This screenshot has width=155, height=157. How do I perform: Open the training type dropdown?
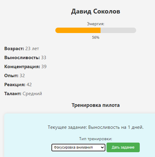tap(78, 147)
